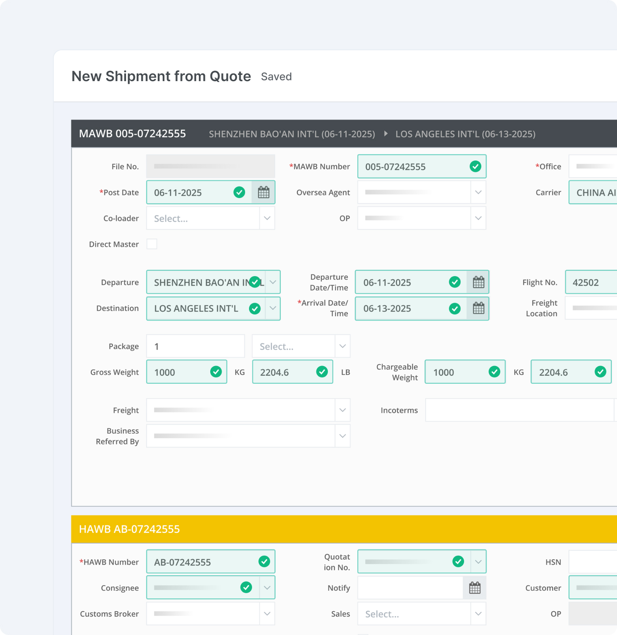Click the checkmark on MAWB Number field
Screen dimensions: 617x635
point(475,166)
